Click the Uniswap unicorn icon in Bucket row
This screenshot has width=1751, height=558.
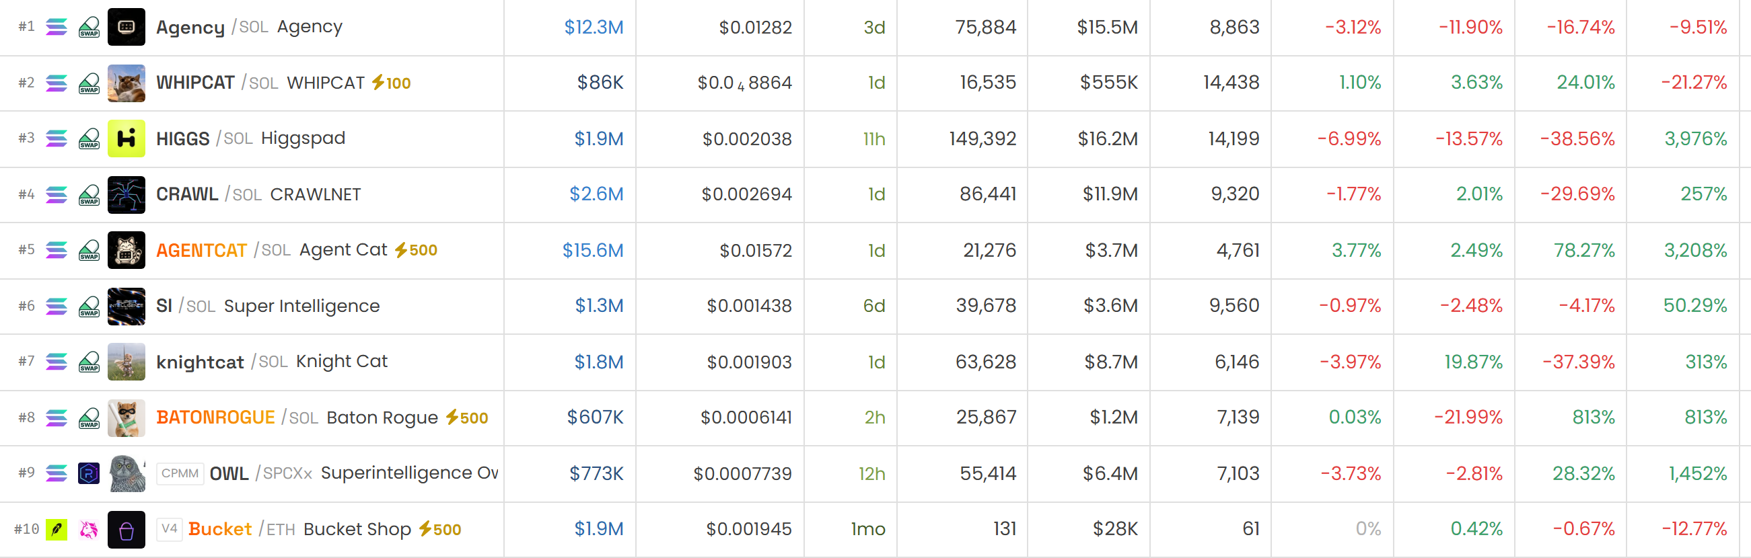89,530
